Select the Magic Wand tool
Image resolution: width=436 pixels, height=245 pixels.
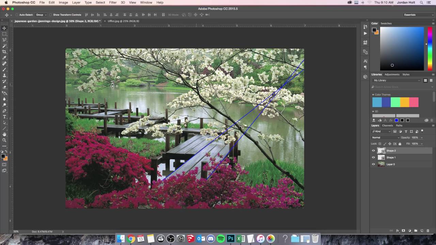[4, 46]
